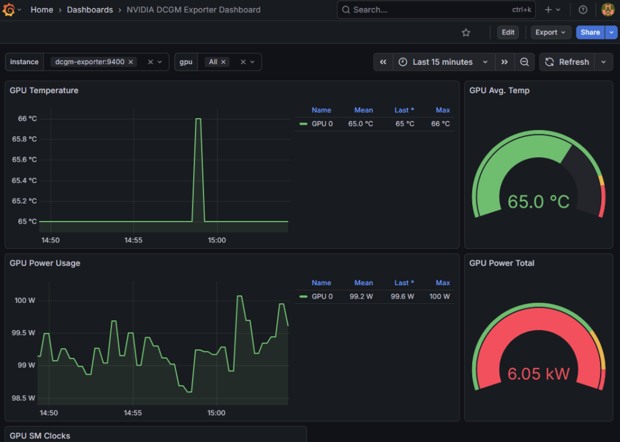Focus the Search input field
The image size is (620, 442).
424,10
